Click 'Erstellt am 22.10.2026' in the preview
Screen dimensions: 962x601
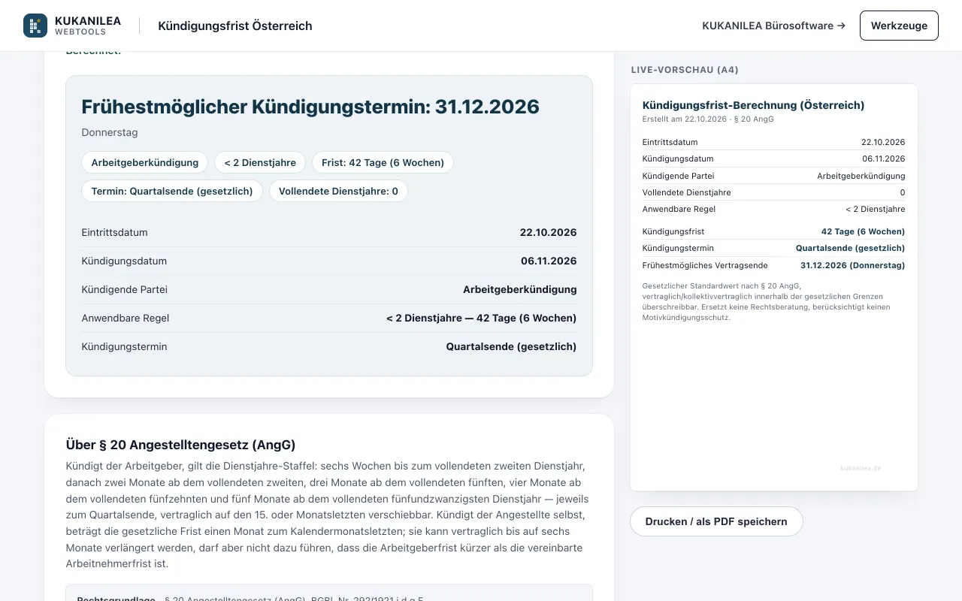[685, 119]
